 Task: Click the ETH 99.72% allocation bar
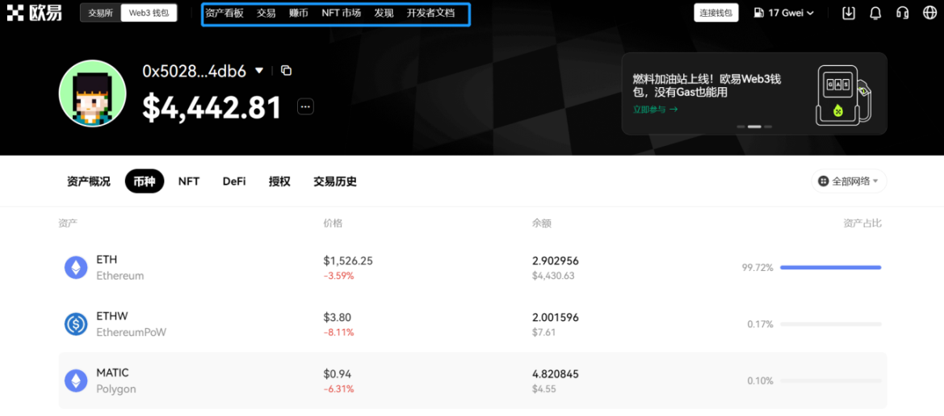[831, 268]
